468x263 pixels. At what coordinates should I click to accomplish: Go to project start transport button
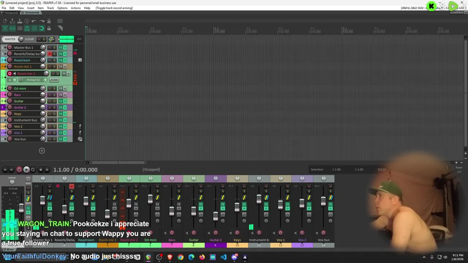(5, 169)
